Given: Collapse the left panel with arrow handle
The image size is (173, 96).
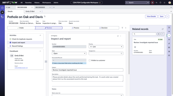Looking at the screenshot, I should pos(46,62).
